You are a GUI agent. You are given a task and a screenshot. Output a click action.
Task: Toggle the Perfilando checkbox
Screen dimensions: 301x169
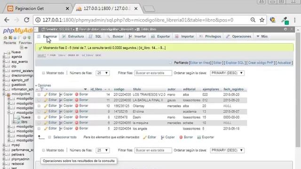coord(170,63)
